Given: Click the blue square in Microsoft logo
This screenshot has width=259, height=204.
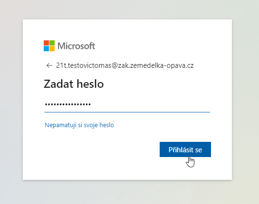Looking at the screenshot, I should pos(46,49).
